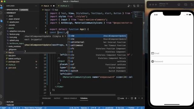Click the Email input in simulator
The width and height of the screenshot is (194, 109).
click(x=172, y=54)
